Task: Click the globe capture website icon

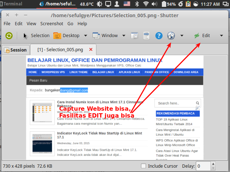Action: [171, 36]
